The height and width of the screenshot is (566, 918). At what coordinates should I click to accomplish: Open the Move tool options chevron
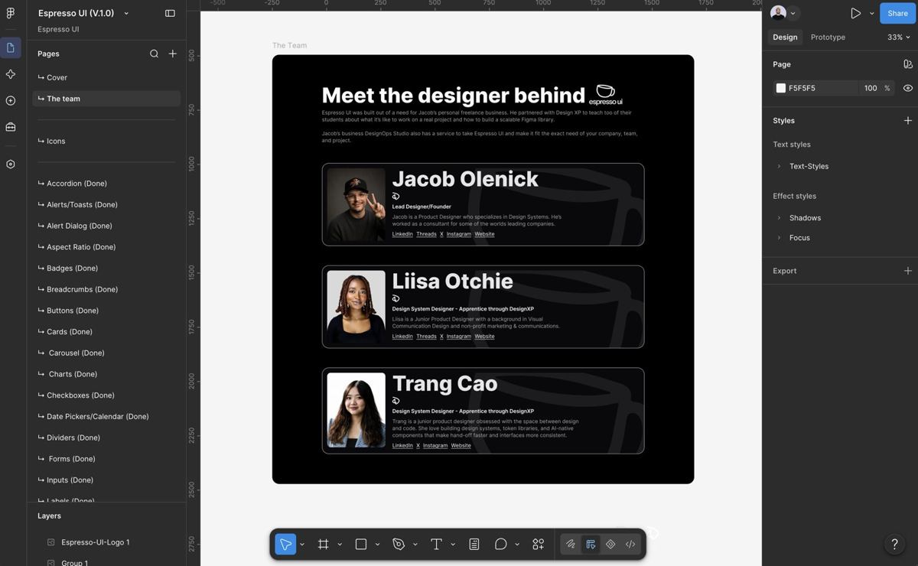tap(302, 545)
